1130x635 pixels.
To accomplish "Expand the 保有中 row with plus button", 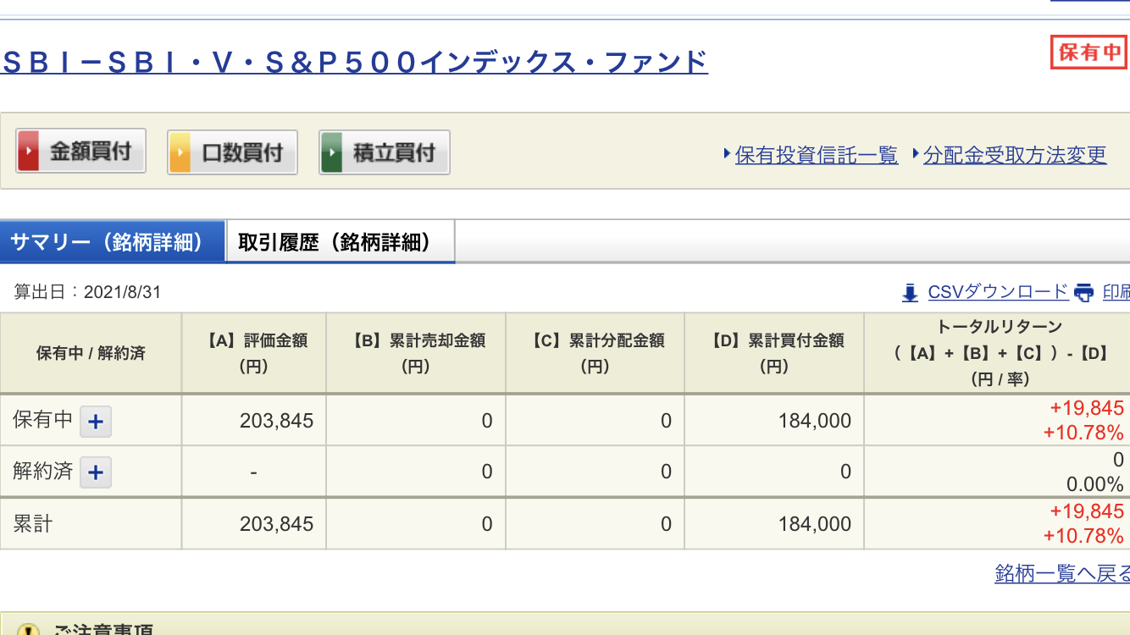I will tap(96, 422).
